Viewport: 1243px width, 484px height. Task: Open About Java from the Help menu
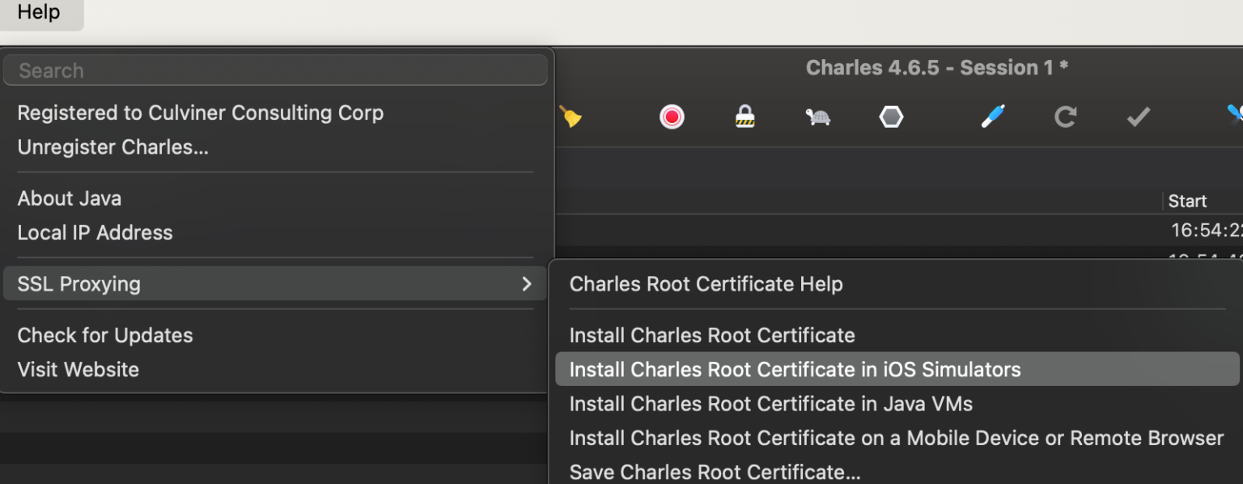click(70, 198)
